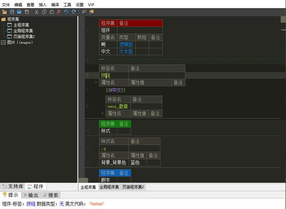Screen dimensions: 286x209
Task: Click the icon beside 全局程序集 in tree
Action: [10, 31]
